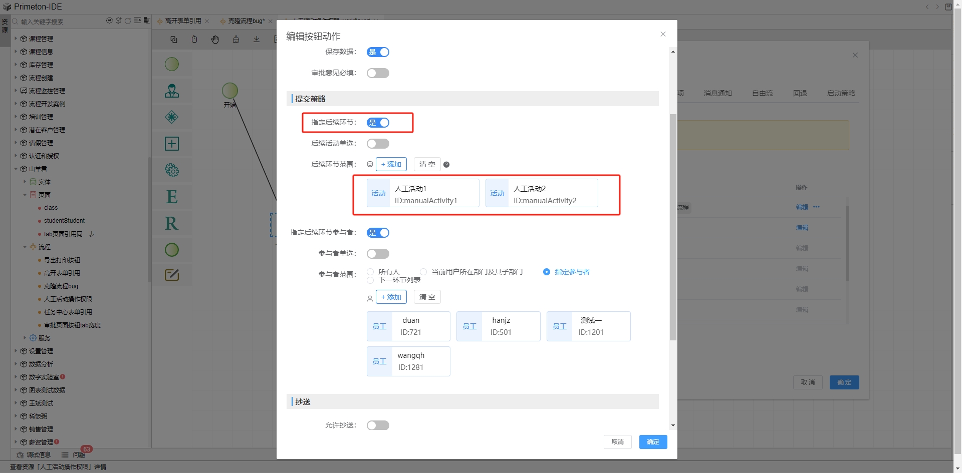Switch to the 高开表单引用 tab

(183, 21)
